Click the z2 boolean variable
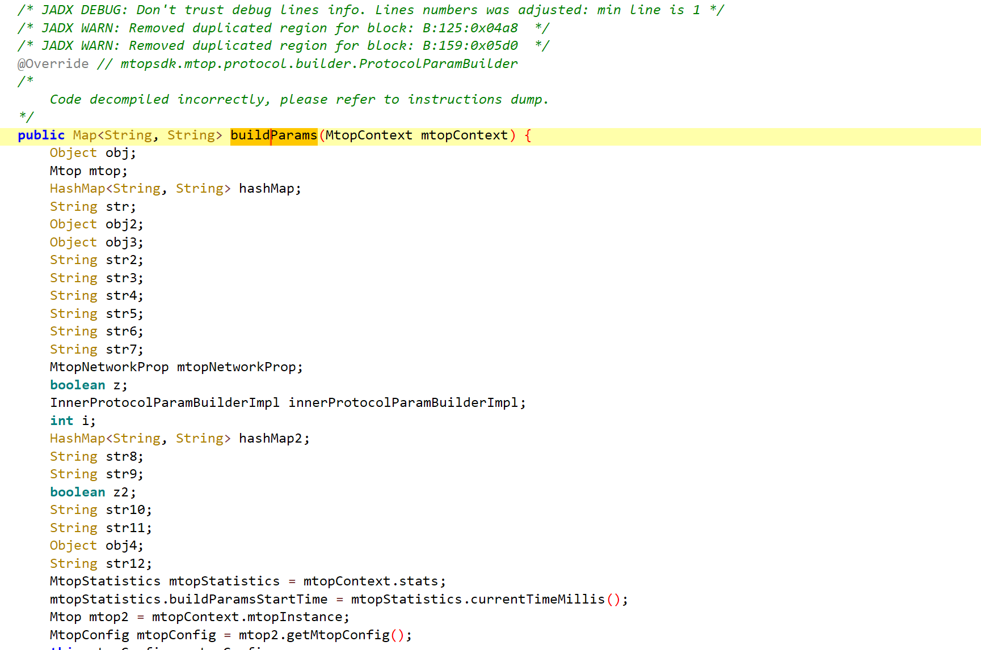This screenshot has width=981, height=650. tap(121, 492)
